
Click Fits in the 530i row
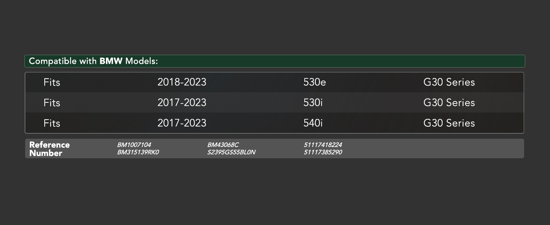pos(52,102)
